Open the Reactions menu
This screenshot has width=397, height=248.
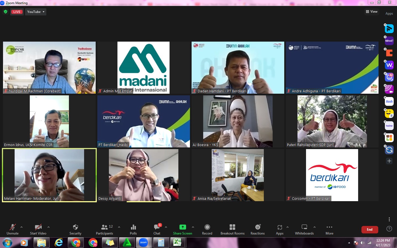pyautogui.click(x=257, y=229)
